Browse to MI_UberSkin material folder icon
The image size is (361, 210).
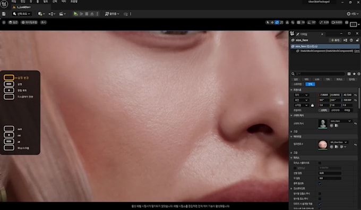point(337,147)
